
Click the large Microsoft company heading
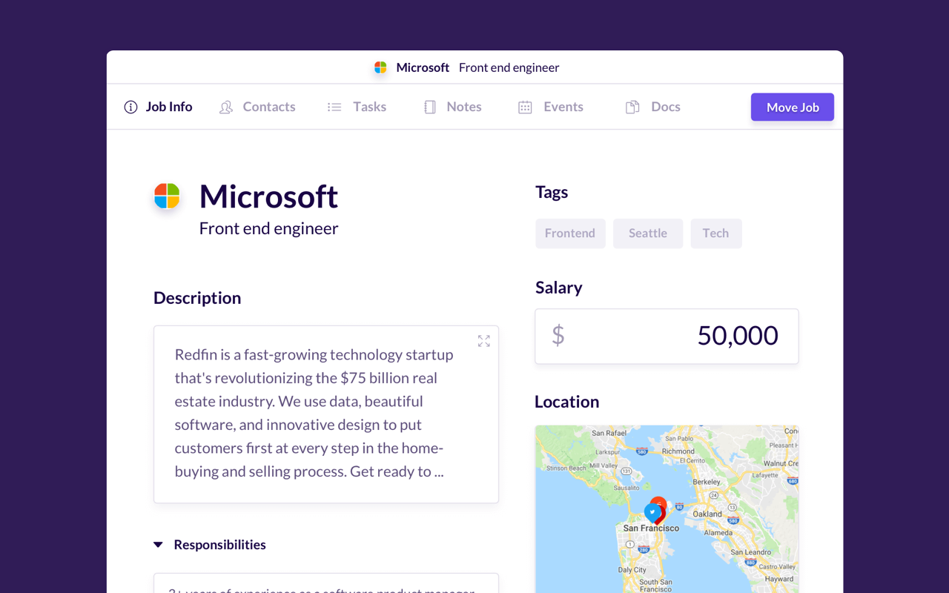pos(268,196)
